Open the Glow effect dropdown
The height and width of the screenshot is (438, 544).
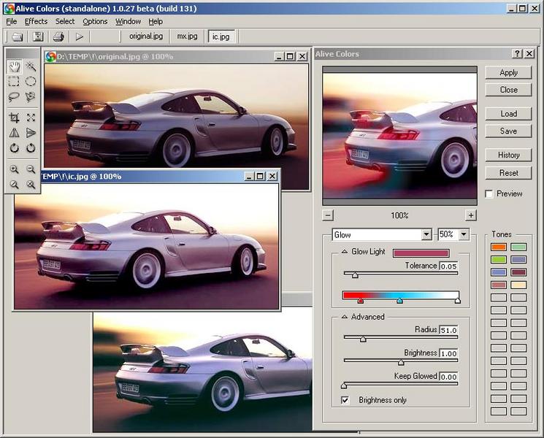(x=426, y=235)
